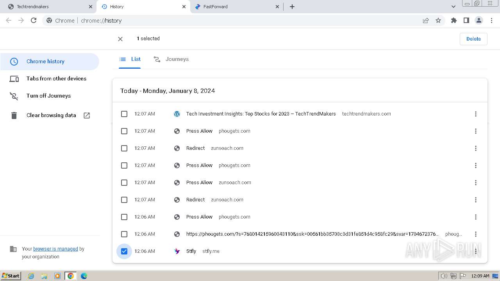This screenshot has height=281, width=500.
Task: Uncheck the Stfly entry checkbox
Action: point(124,251)
